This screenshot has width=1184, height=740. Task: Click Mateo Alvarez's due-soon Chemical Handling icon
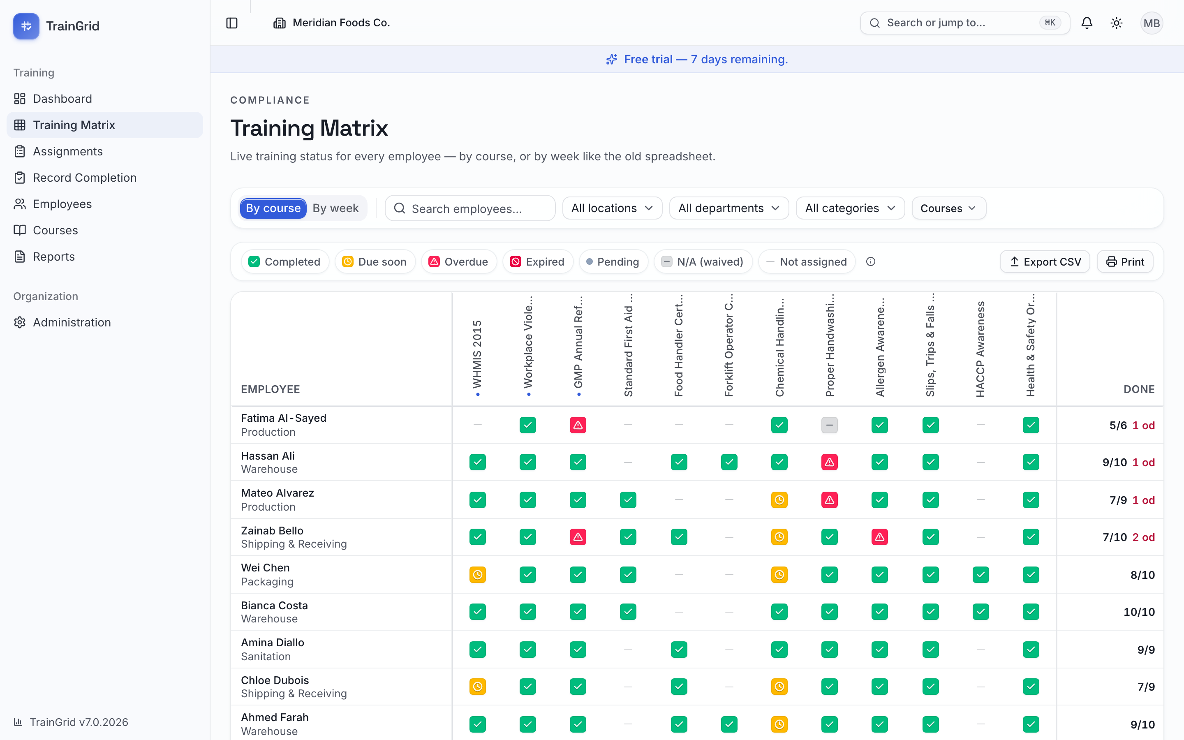[779, 499]
